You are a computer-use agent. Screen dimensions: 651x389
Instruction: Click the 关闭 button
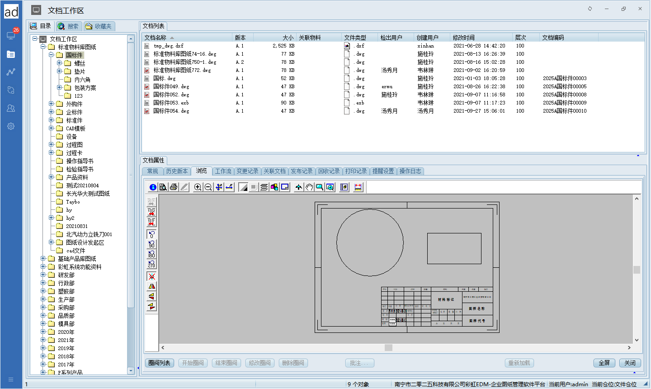(x=630, y=363)
